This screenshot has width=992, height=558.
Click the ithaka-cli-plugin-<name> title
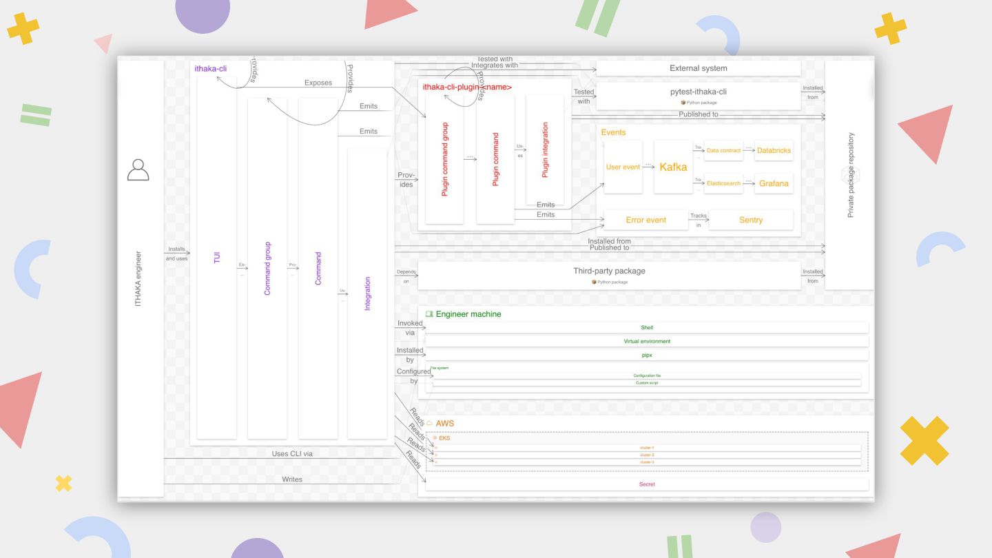[467, 87]
